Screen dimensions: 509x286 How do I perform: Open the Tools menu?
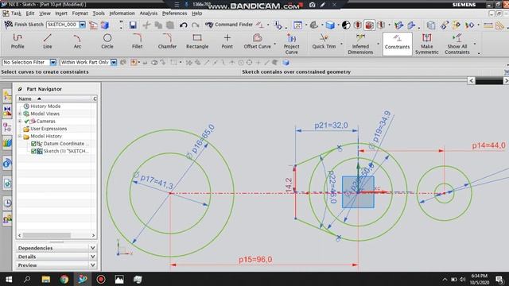[99, 14]
